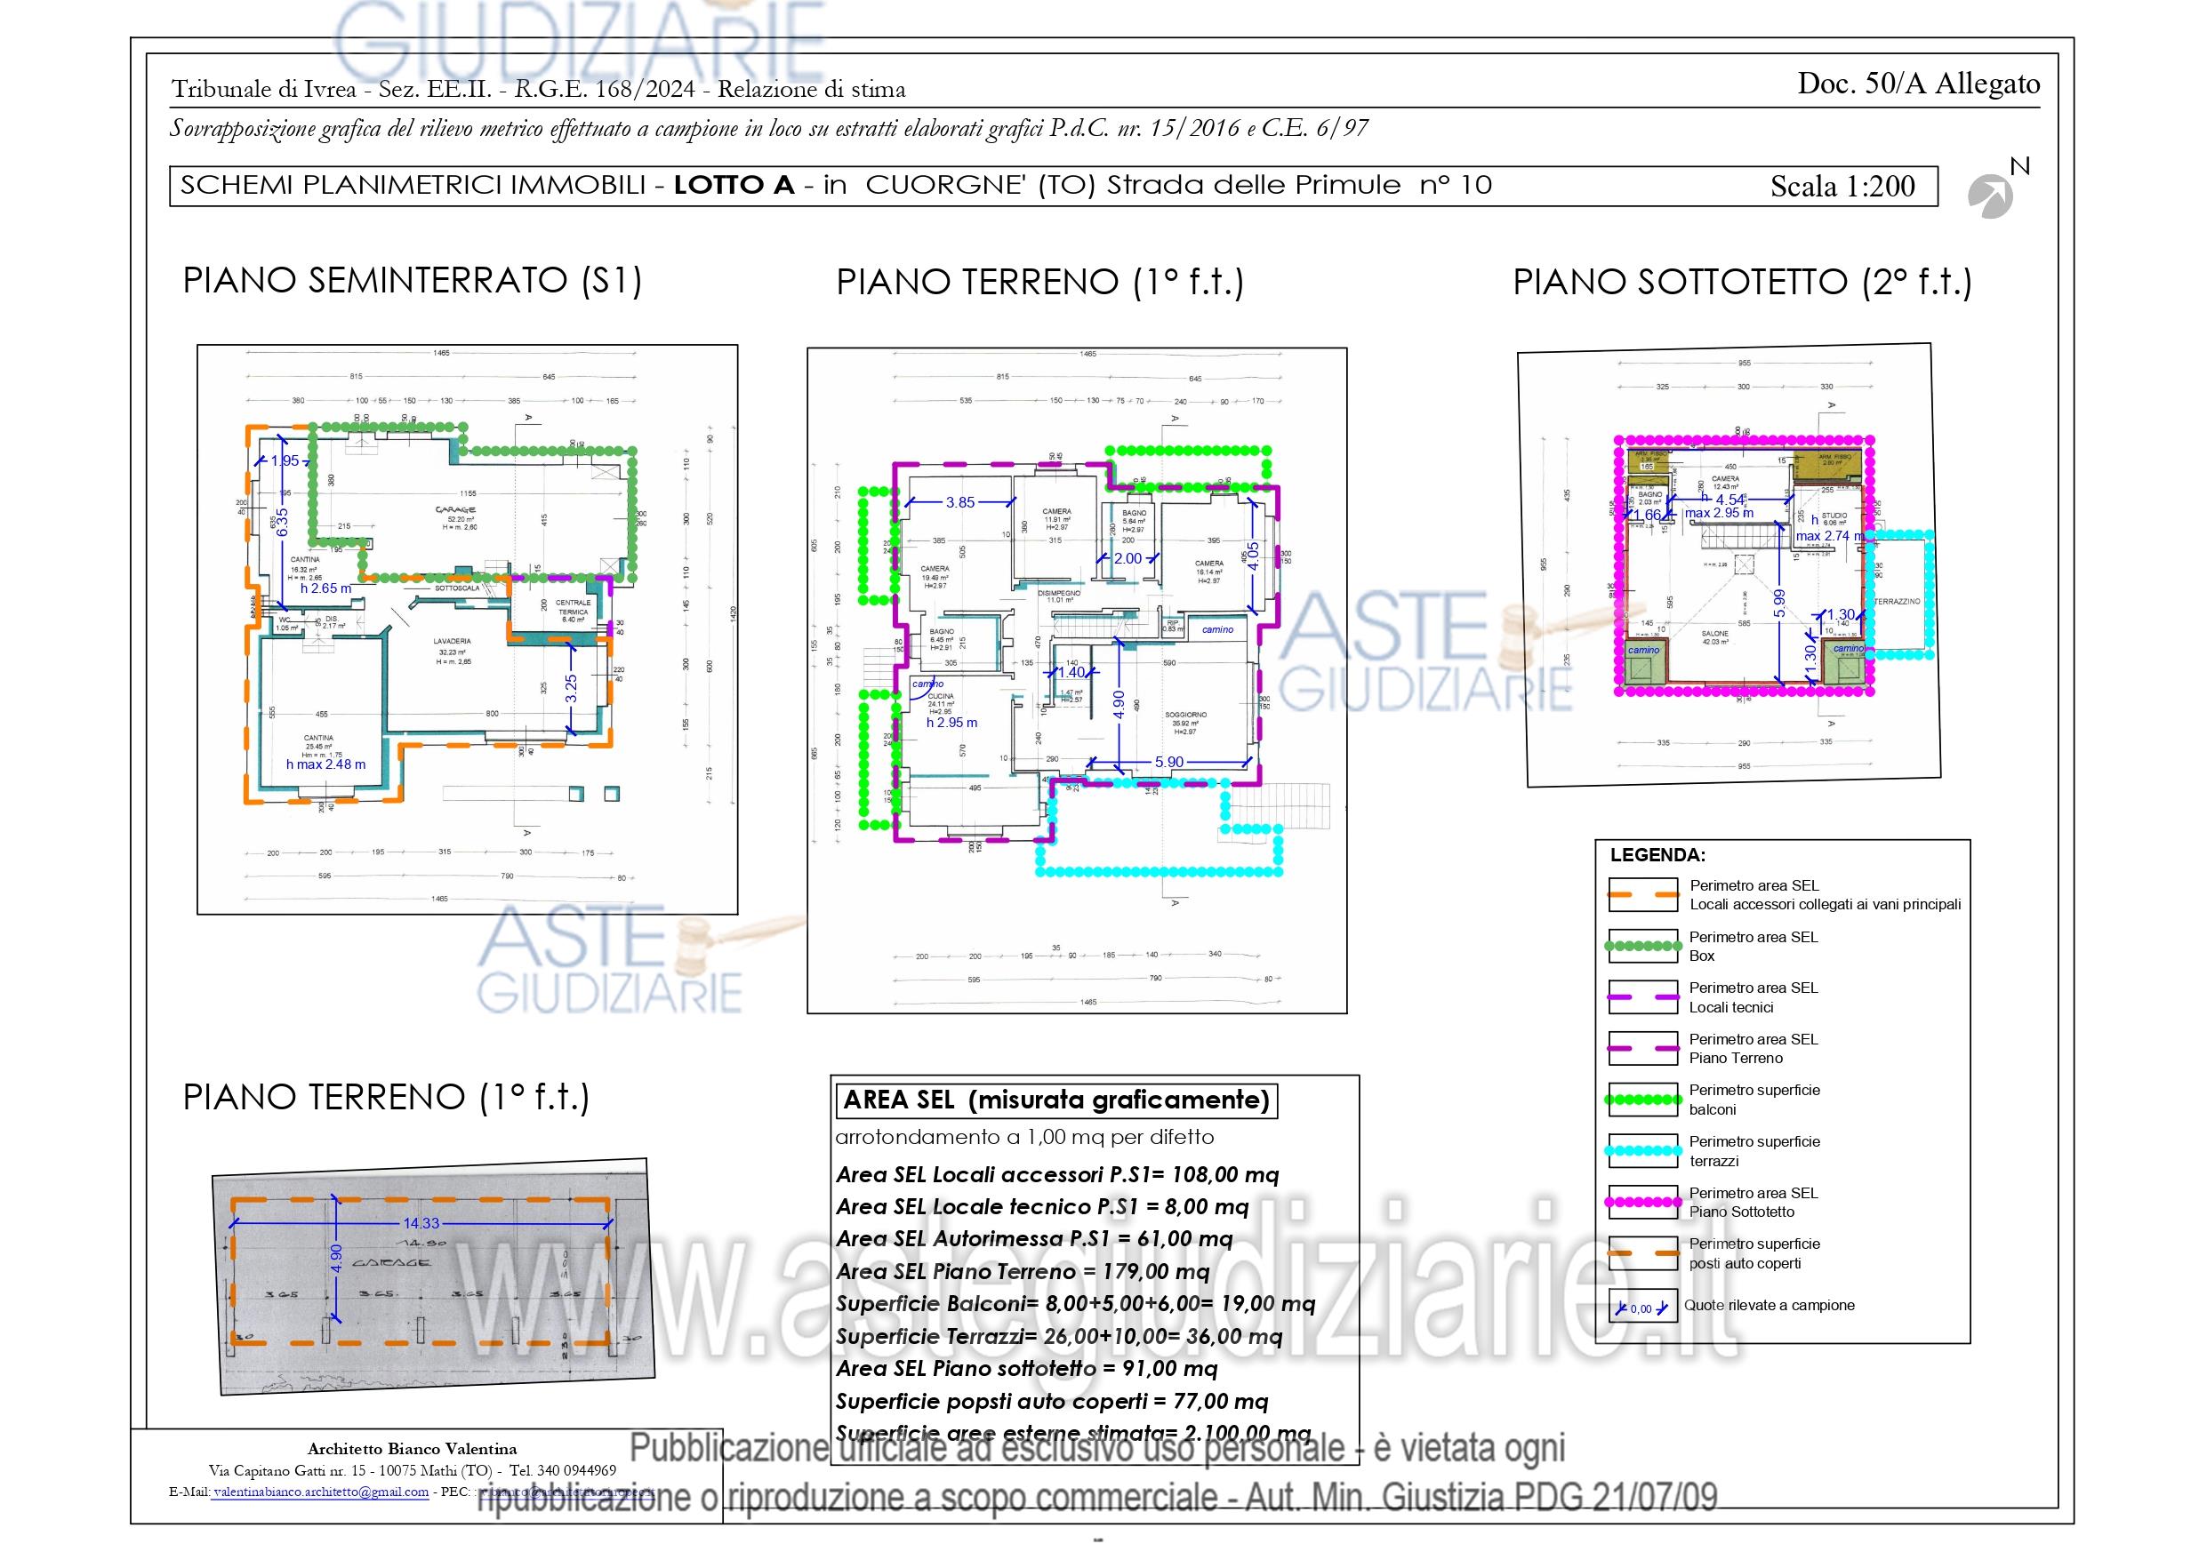This screenshot has width=2207, height=1560.
Task: Click the 'AREA SEL (misurata graficamente)' title box
Action: coord(1055,1100)
